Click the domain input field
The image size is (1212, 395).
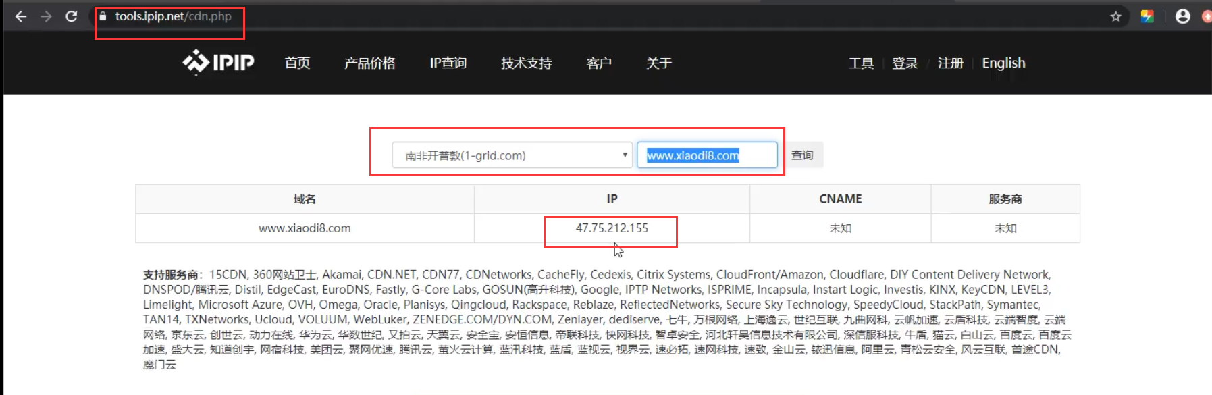click(707, 155)
